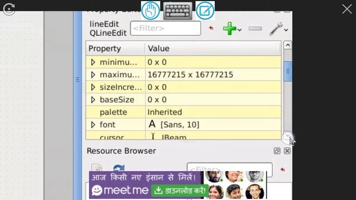The height and width of the screenshot is (200, 356).
Task: Click the Inherited palette value
Action: (x=165, y=112)
